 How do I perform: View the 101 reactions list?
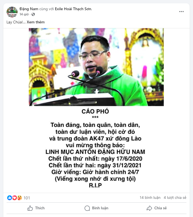(x=27, y=198)
